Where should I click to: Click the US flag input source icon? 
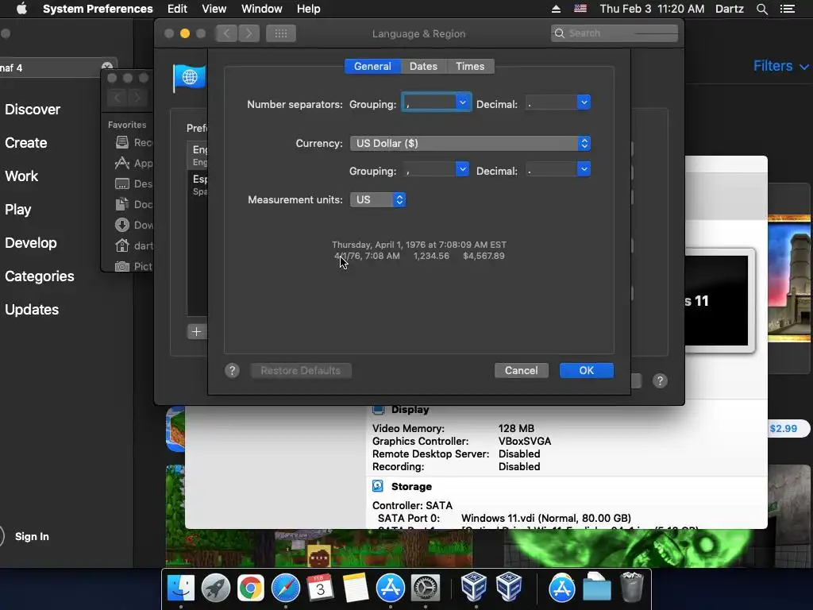pos(580,9)
